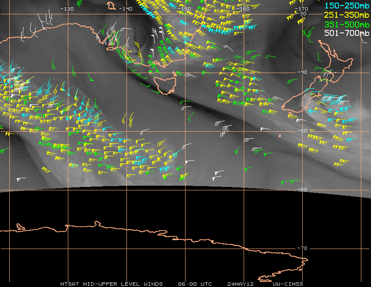The image size is (371, 287).
Task: Click the -150 longitude label
Action: coord(184,9)
